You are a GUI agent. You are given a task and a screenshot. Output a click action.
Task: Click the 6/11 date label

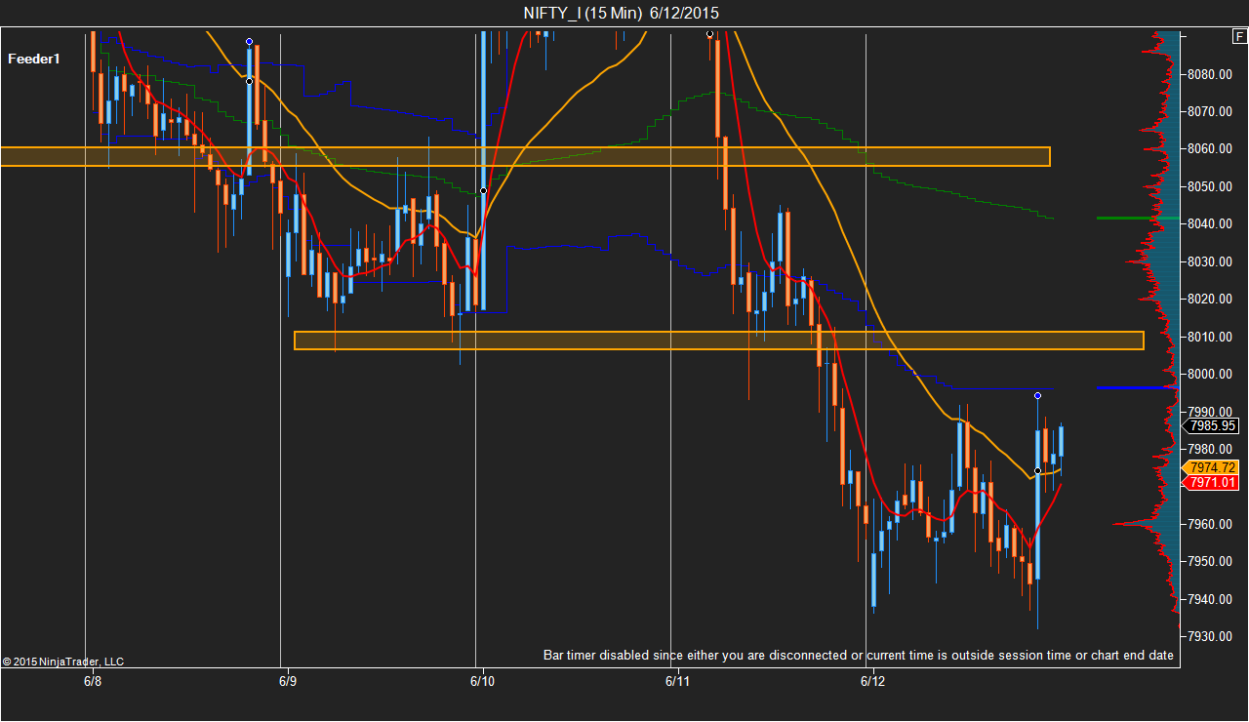point(678,682)
